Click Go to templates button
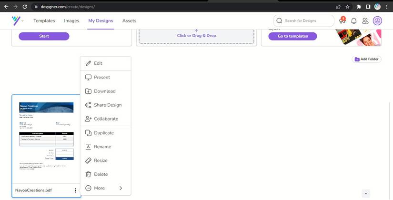This screenshot has height=200, width=393. point(292,36)
